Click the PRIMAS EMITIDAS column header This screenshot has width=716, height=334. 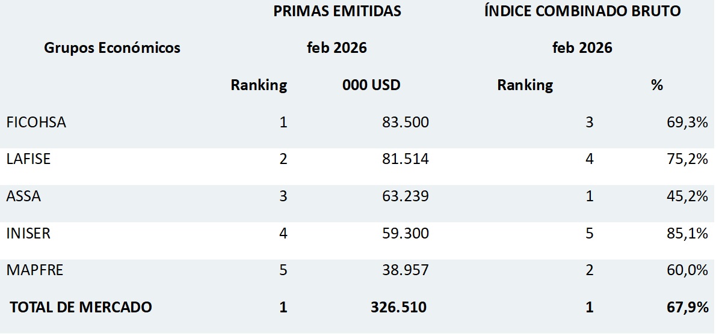pos(337,11)
